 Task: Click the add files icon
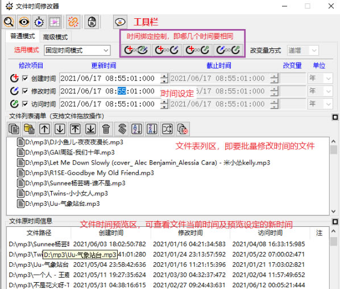pyautogui.click(x=14, y=129)
